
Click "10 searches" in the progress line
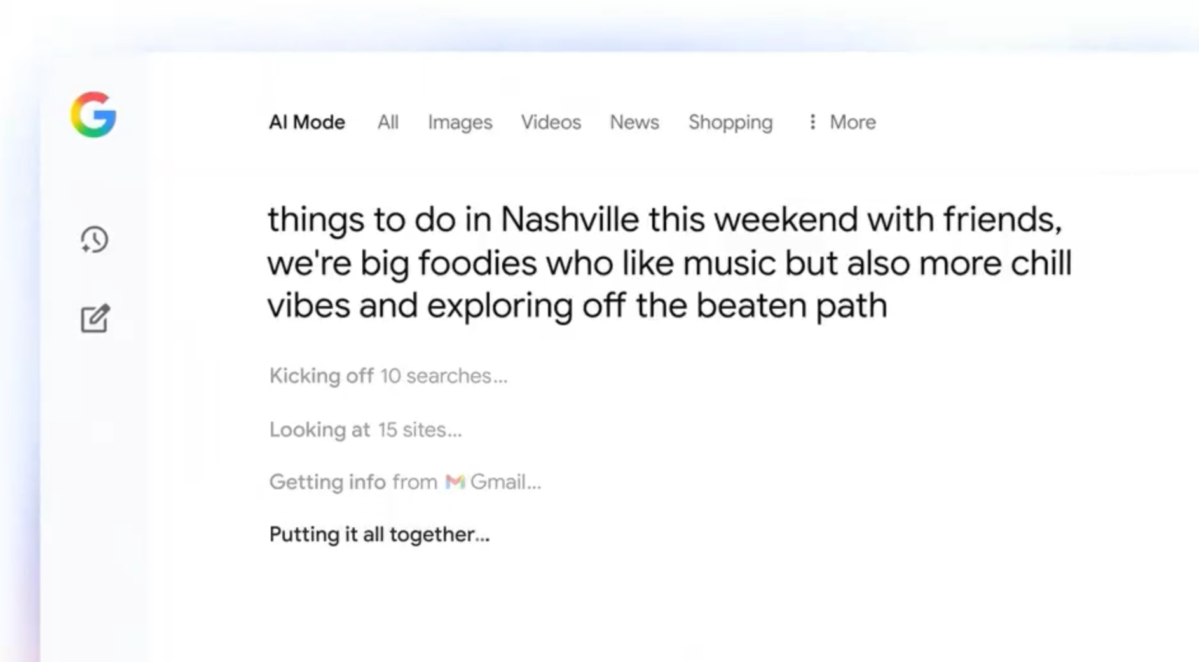pos(442,375)
